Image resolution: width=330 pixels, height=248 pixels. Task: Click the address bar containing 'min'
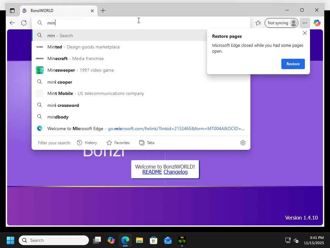coord(141,23)
